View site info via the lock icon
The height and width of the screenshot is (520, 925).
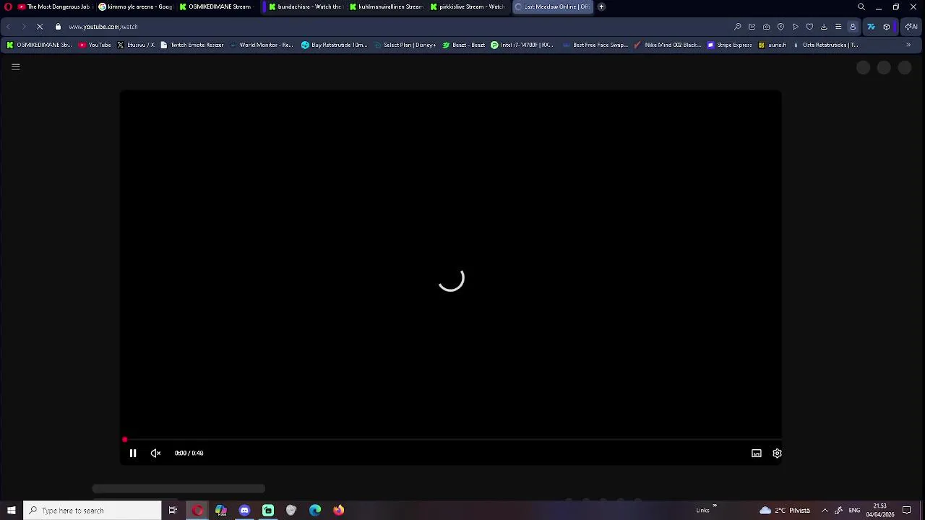[58, 27]
